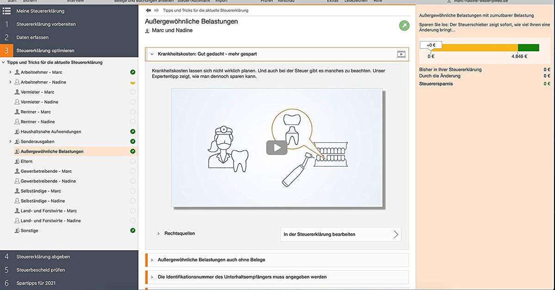Screen dimensions: 555x290
Task: Play the Krankheitskosten tip video
Action: 277,148
